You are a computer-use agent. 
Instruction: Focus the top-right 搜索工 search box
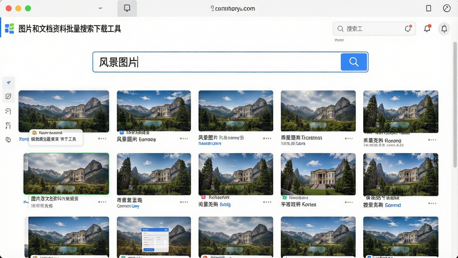pos(374,29)
